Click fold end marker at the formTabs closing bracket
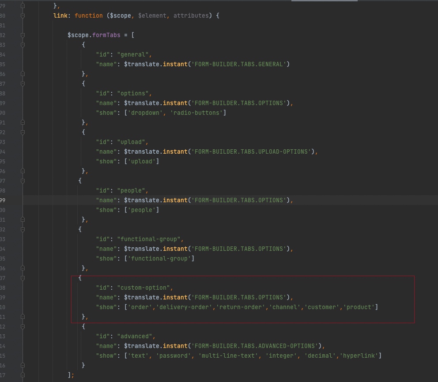 tap(23, 375)
